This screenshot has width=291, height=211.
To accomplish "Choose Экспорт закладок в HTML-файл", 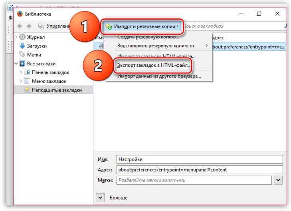I will (153, 66).
